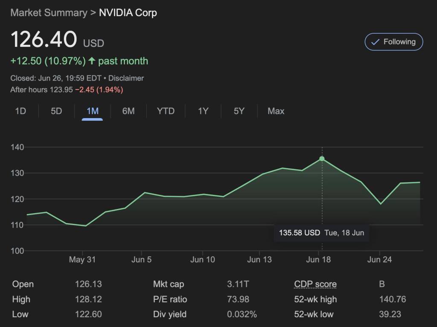Screen dimensions: 437x327
Task: Show the YTD chart range
Action: 166,111
